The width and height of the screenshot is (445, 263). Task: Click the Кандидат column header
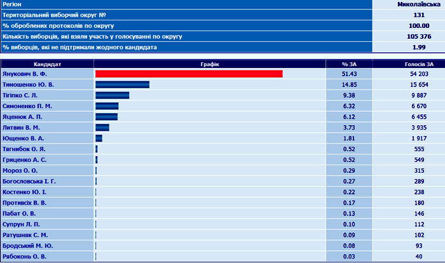pos(47,64)
